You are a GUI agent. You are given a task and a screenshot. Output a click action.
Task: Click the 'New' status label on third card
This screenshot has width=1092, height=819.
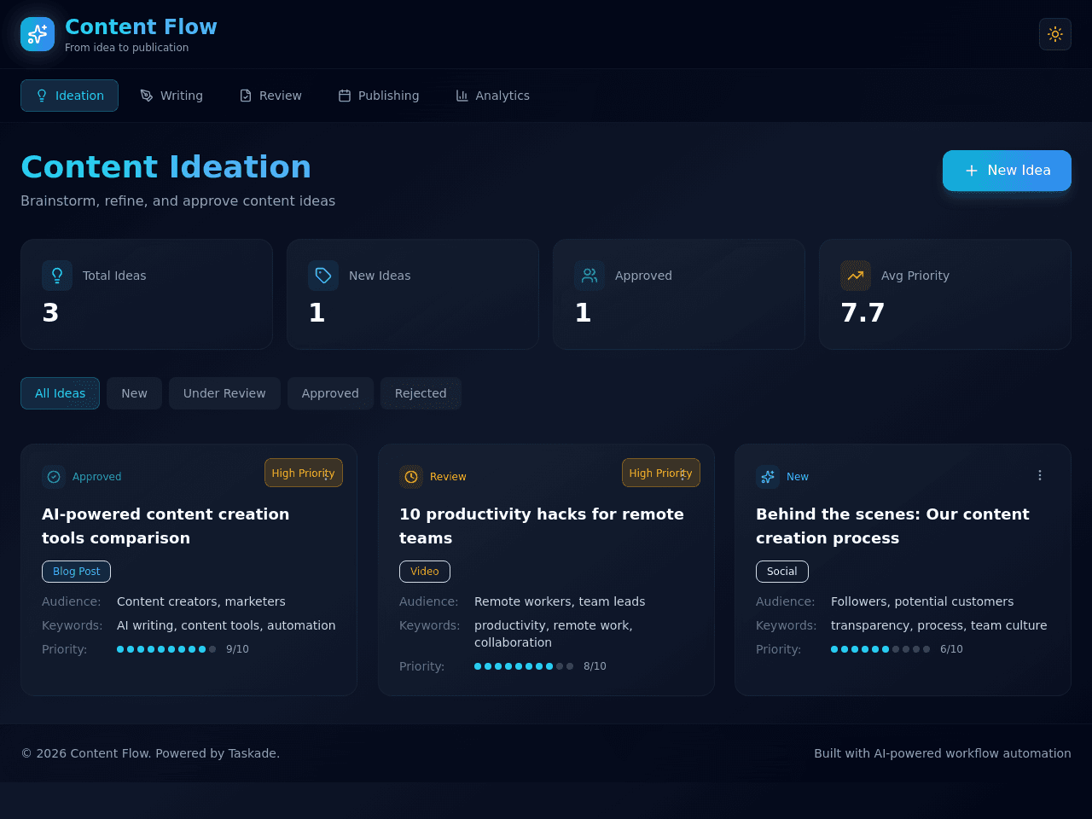tap(798, 477)
